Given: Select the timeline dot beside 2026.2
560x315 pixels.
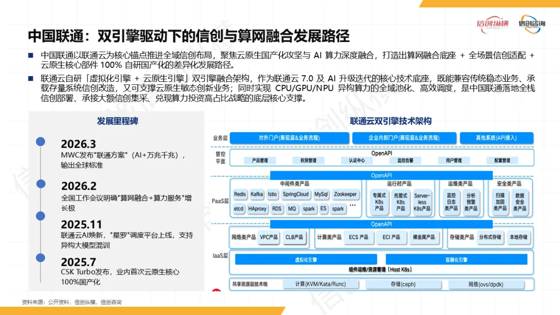Looking at the screenshot, I should 41,184.
